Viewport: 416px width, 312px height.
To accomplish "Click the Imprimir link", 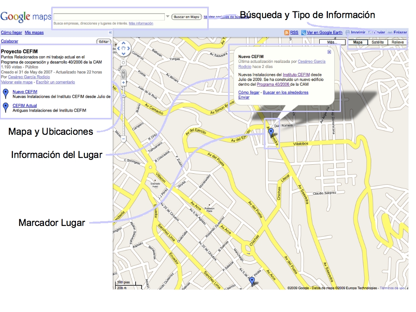I will click(358, 32).
